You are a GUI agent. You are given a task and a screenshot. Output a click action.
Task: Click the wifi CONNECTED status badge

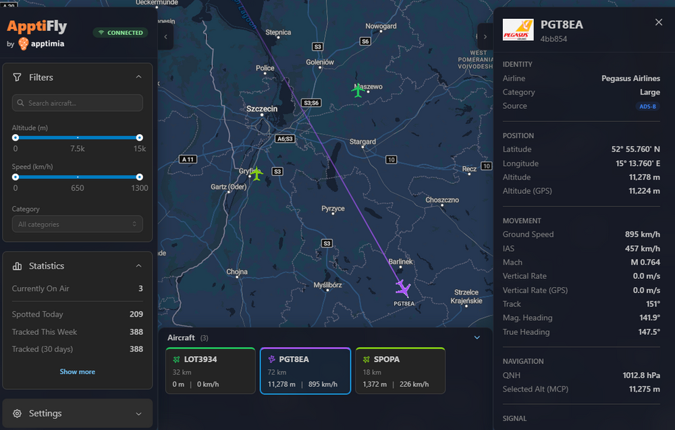click(121, 32)
